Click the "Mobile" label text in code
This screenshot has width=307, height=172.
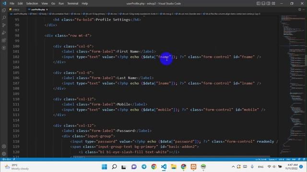click(x=124, y=104)
